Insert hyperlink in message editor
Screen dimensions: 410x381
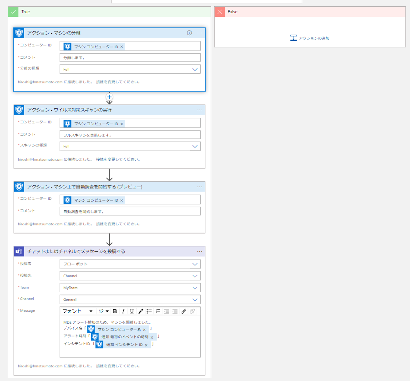184,311
